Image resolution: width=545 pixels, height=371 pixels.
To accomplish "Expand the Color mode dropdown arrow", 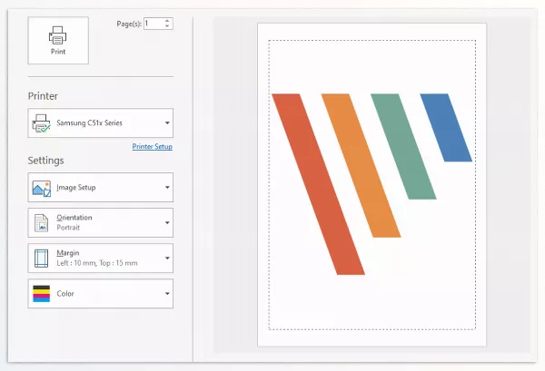I will point(167,294).
